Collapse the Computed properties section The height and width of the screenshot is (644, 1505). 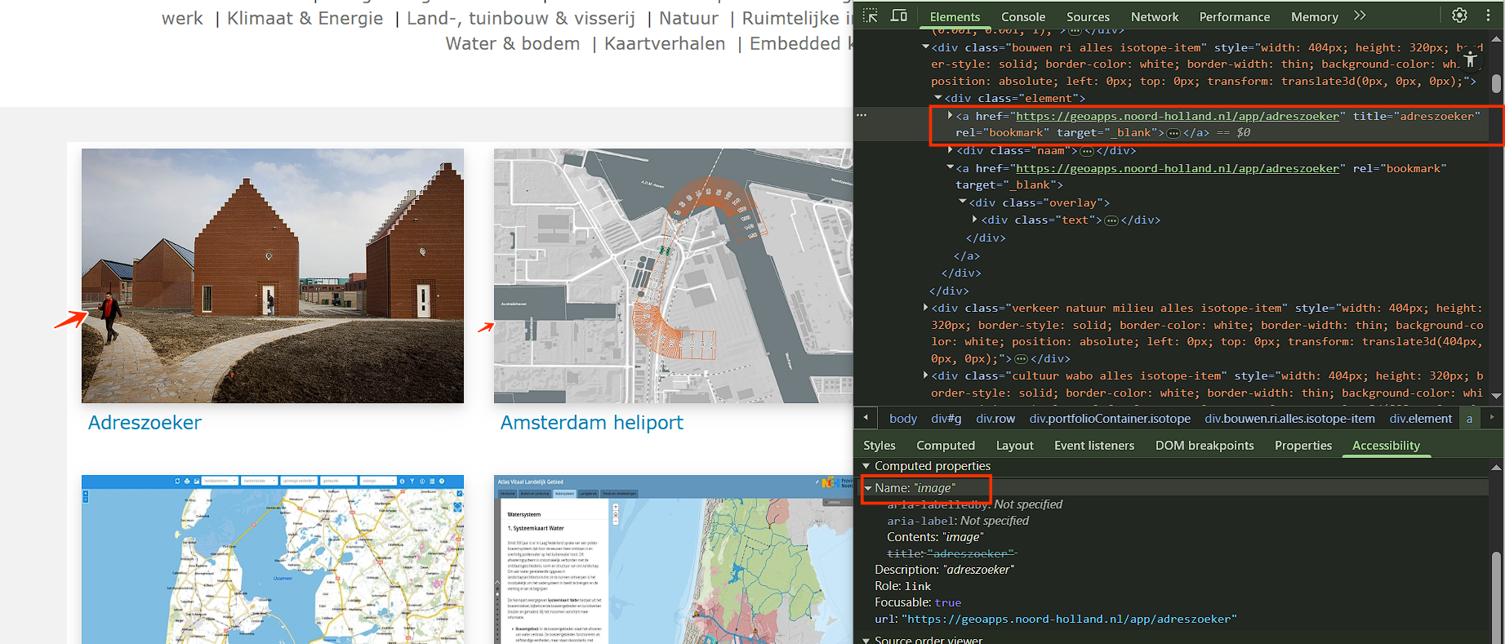coord(866,466)
